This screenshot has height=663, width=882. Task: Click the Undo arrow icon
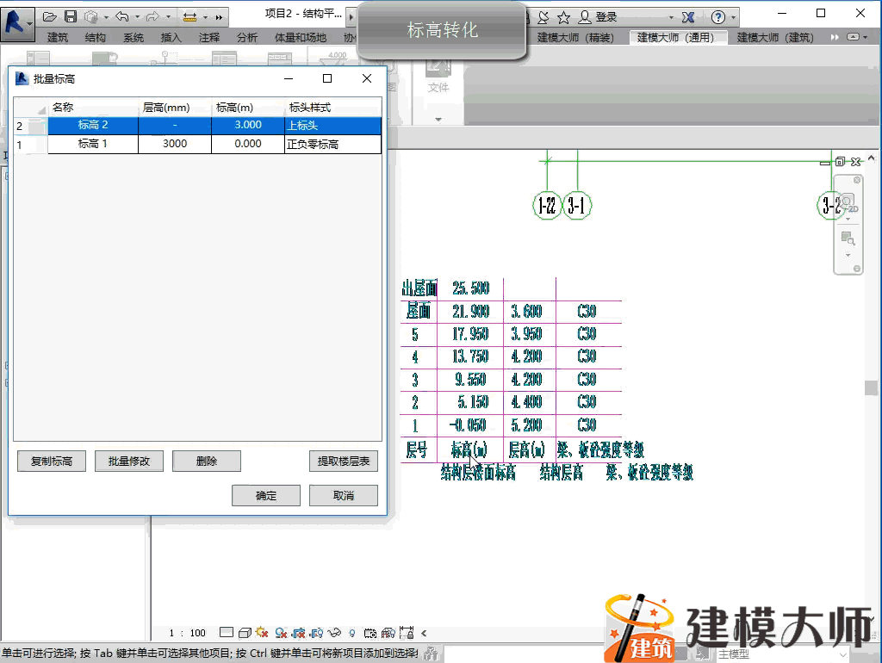pyautogui.click(x=122, y=17)
